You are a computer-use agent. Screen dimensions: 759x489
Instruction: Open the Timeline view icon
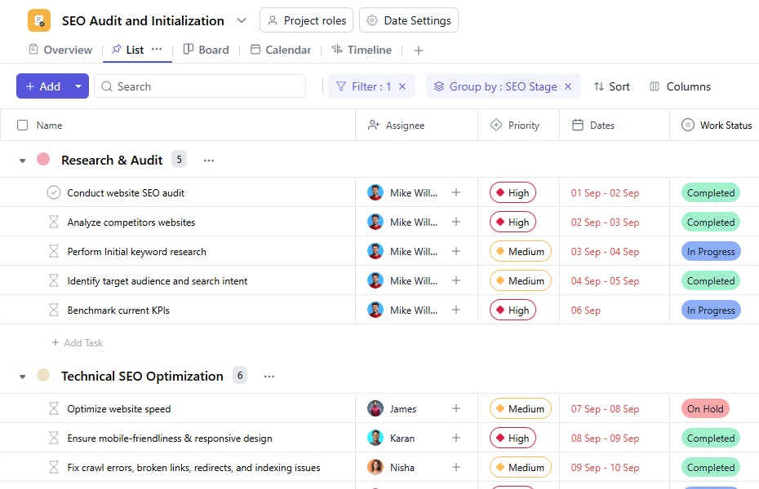tap(338, 50)
